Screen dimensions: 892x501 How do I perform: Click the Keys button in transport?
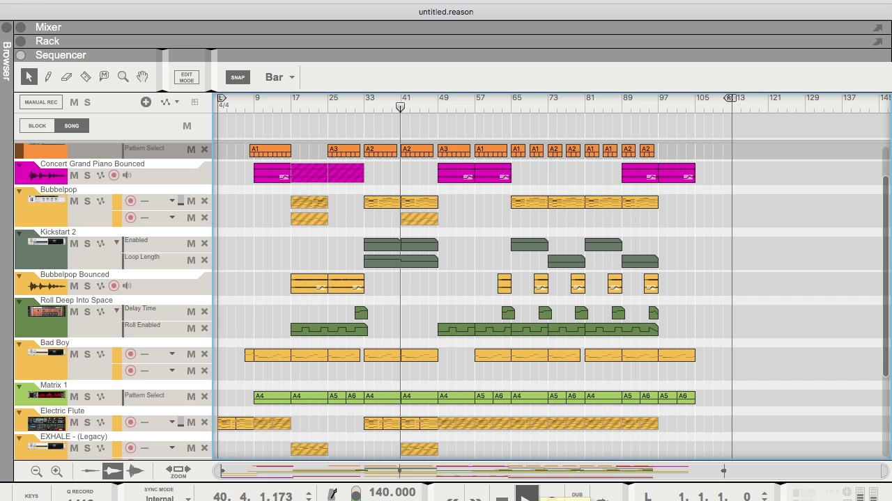click(31, 496)
